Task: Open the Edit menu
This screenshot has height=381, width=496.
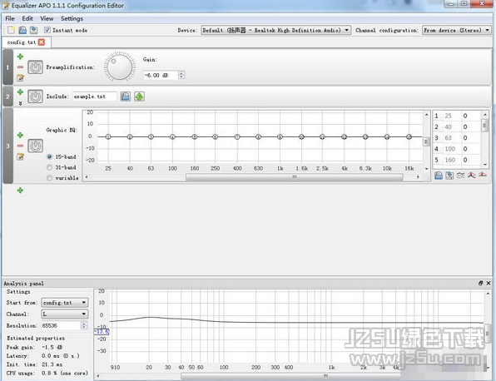Action: (27, 18)
